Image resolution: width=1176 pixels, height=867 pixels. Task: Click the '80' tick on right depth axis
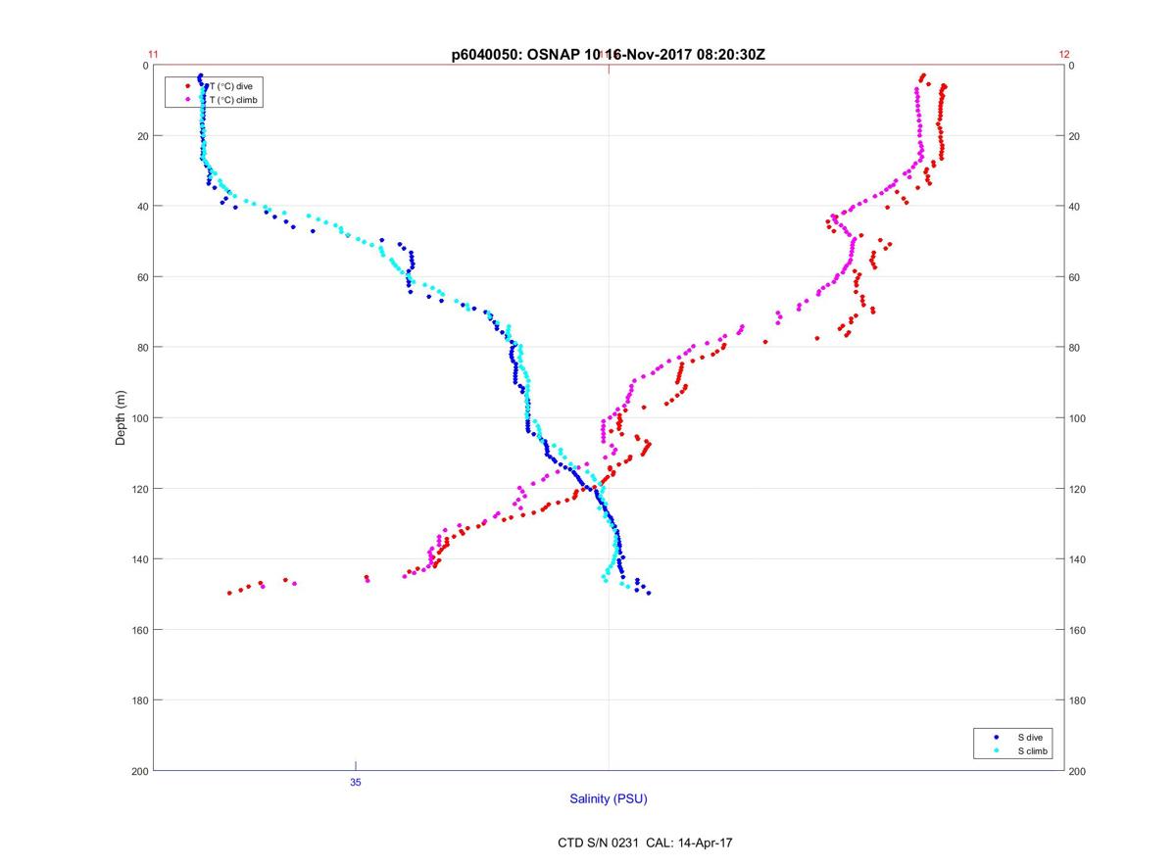pos(1076,348)
